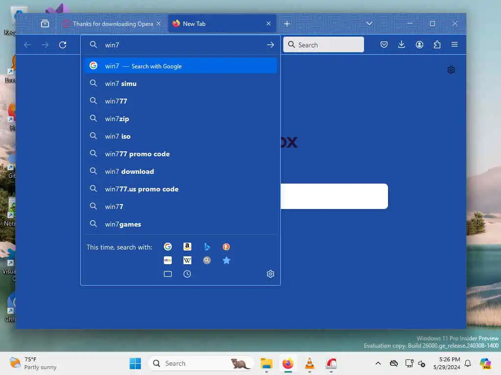Open VLC media player from taskbar
The image size is (501, 375).
pyautogui.click(x=310, y=363)
